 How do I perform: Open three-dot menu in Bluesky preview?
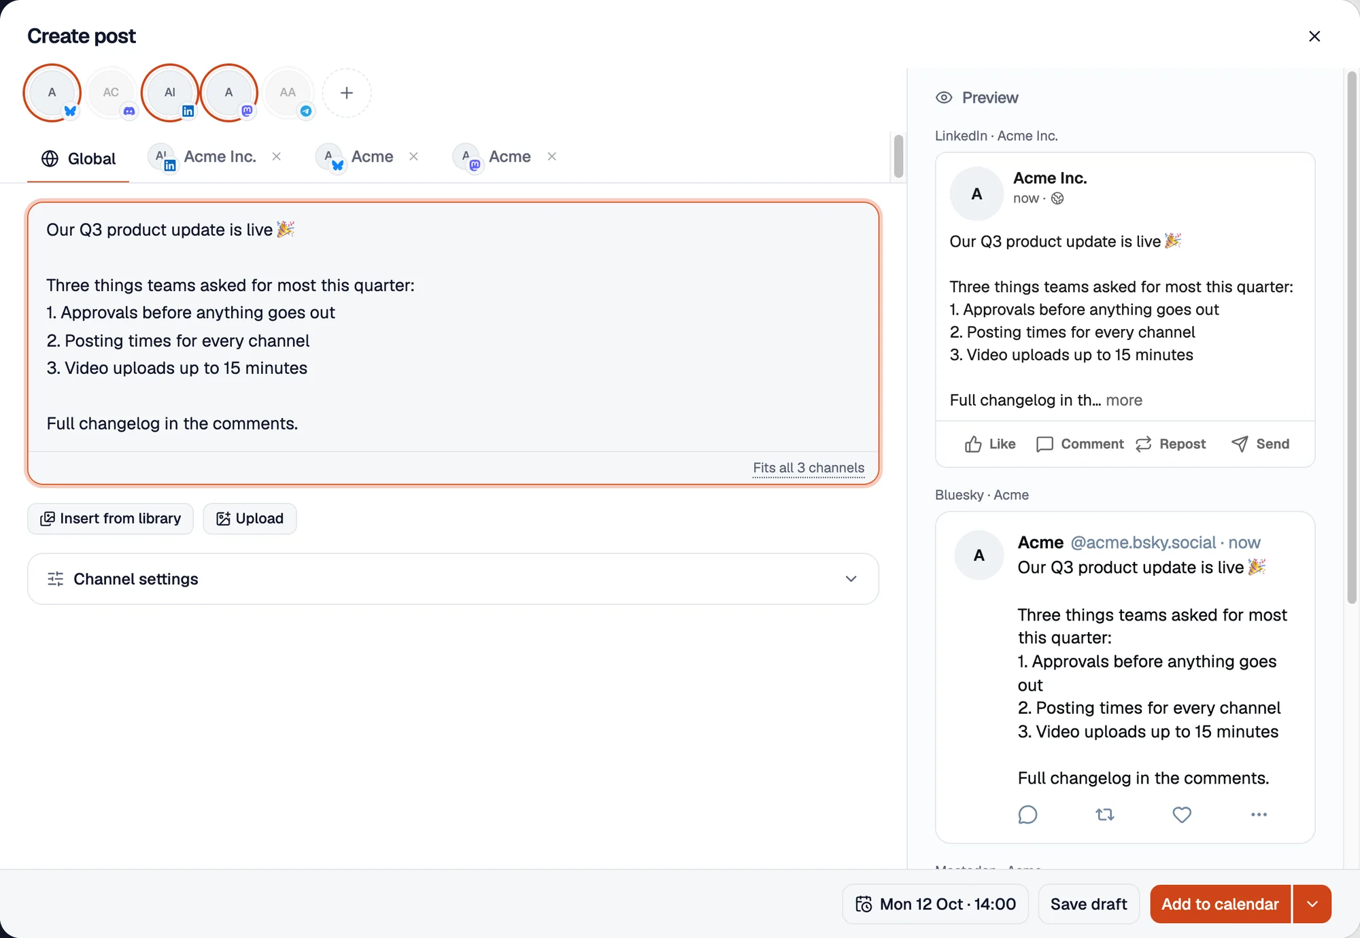pos(1259,814)
